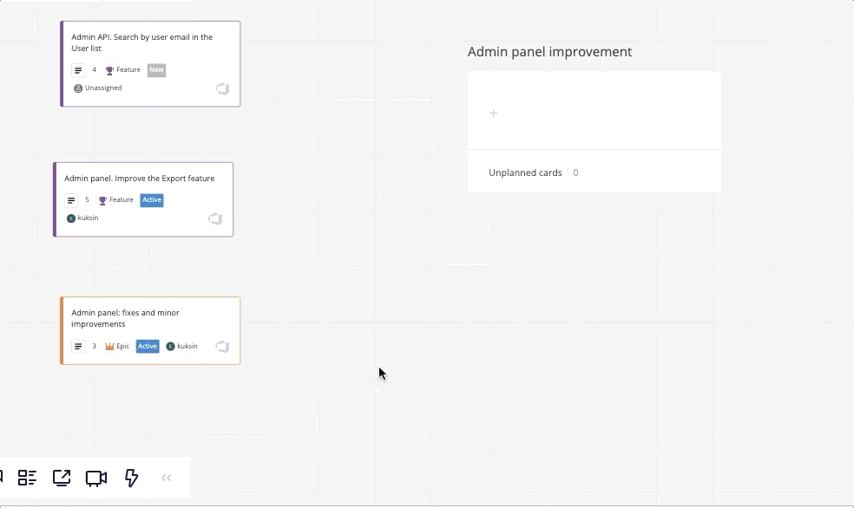Click Active status on Export feature card
The height and width of the screenshot is (508, 854).
click(x=152, y=200)
